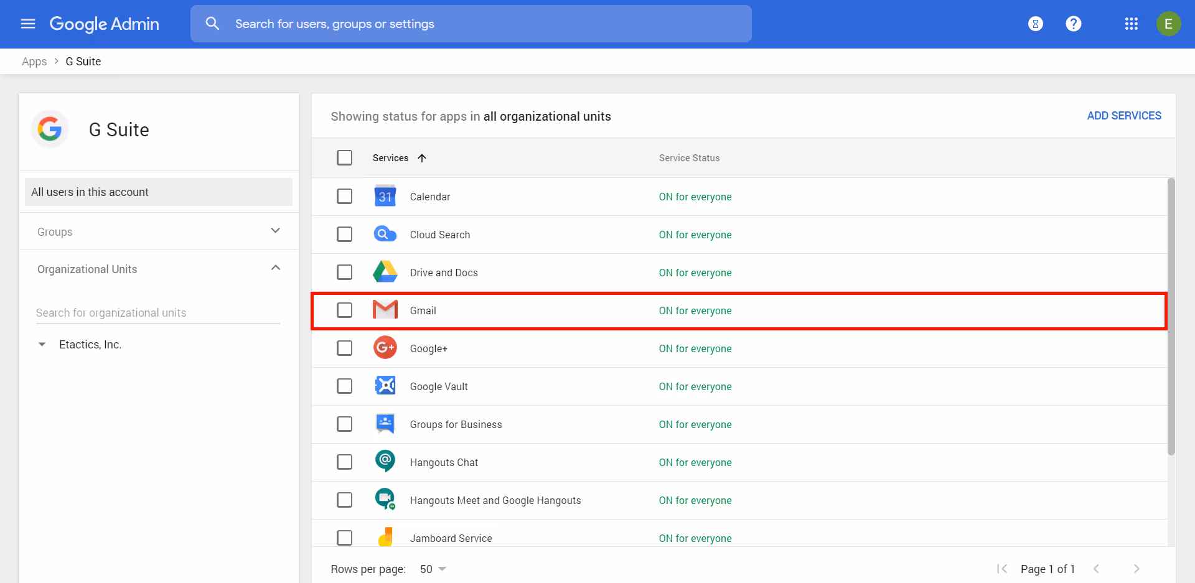Open the main hamburger menu
Image resolution: width=1195 pixels, height=583 pixels.
click(x=28, y=24)
